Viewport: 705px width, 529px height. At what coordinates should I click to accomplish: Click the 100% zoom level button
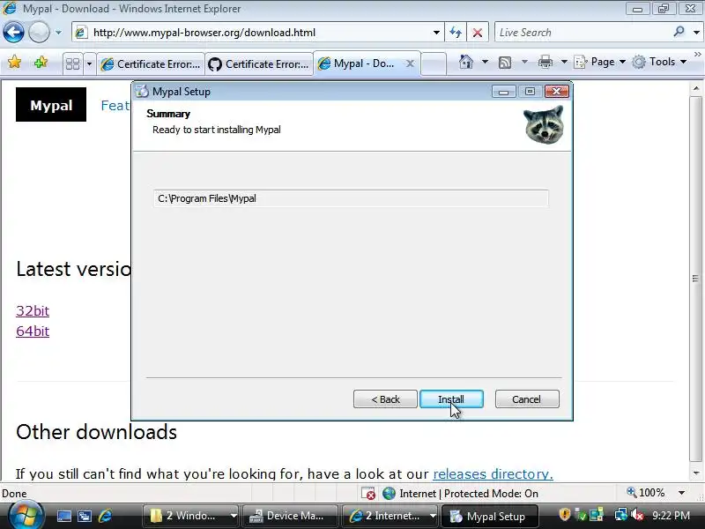pyautogui.click(x=646, y=493)
